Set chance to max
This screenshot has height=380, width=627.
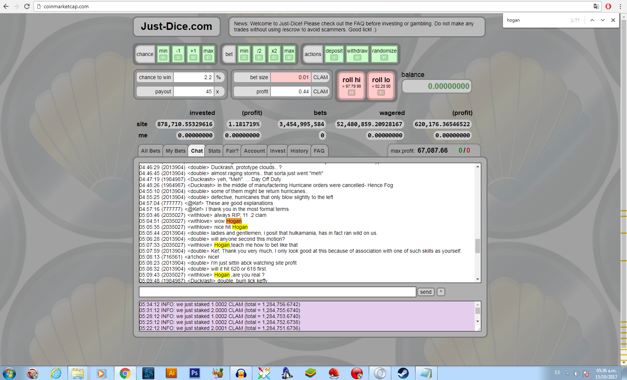pos(209,54)
